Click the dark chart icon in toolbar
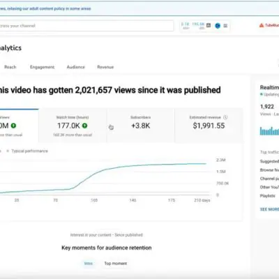The image size is (279, 279). (209, 25)
